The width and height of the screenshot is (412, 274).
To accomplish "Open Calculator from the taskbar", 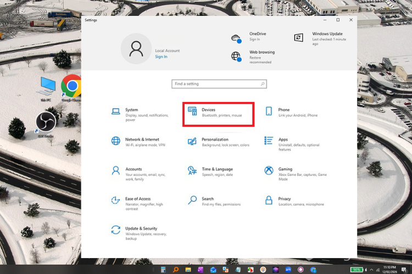I will pyautogui.click(x=163, y=270).
